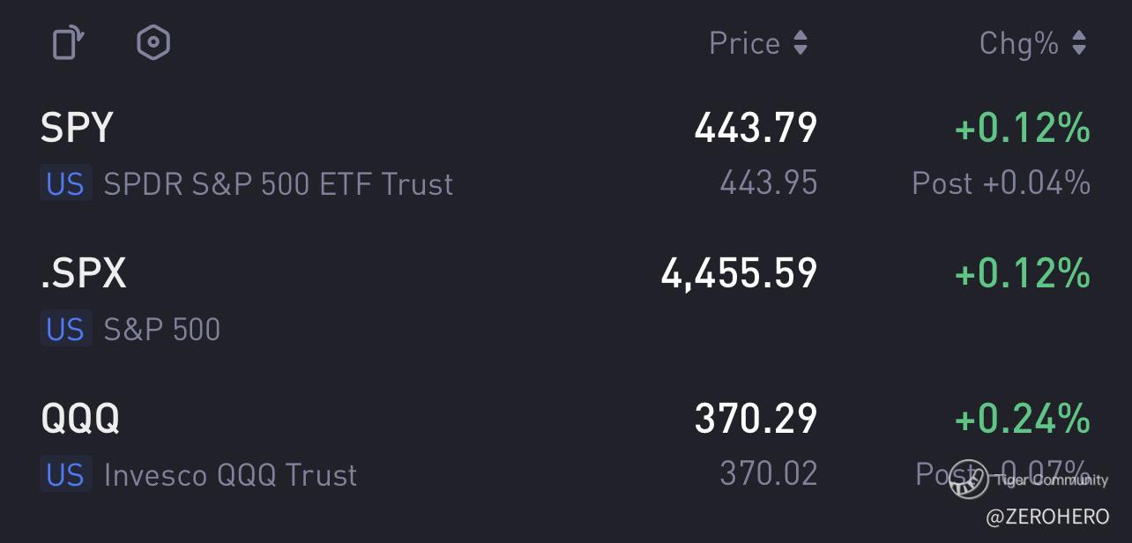The height and width of the screenshot is (543, 1132).
Task: Open Invesco QQQ Trust details
Action: click(230, 475)
